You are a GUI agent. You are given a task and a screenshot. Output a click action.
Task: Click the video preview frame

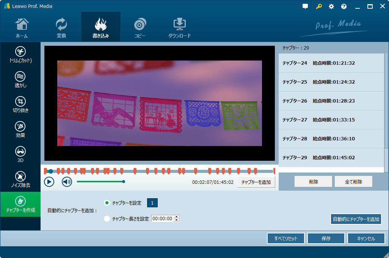coord(160,103)
